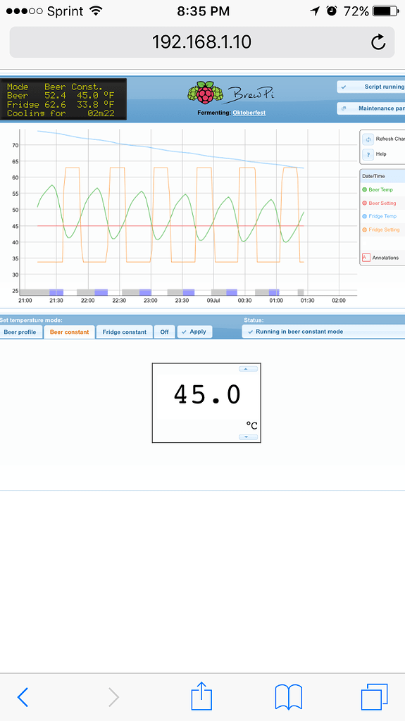Click the Apply button
This screenshot has width=405, height=721.
194,332
